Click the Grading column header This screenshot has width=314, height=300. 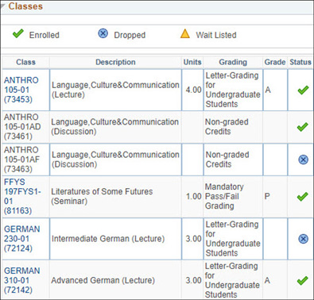point(233,62)
